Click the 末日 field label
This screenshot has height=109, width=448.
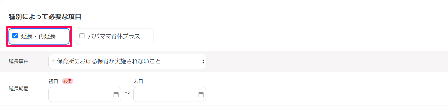click(x=138, y=81)
